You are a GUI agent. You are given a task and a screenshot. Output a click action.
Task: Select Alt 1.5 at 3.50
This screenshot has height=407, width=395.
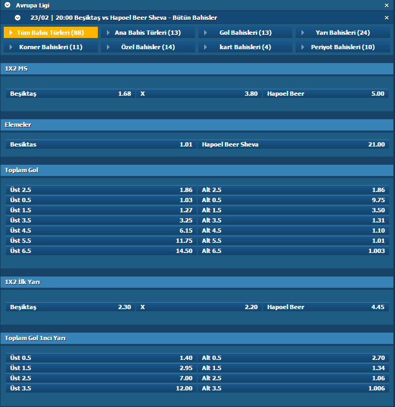click(293, 210)
